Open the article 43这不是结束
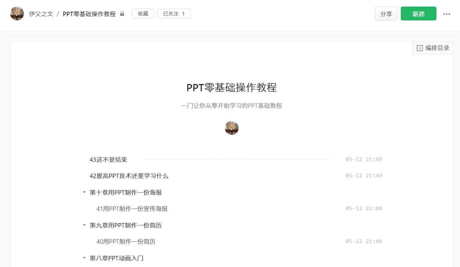The image size is (460, 267). point(108,159)
